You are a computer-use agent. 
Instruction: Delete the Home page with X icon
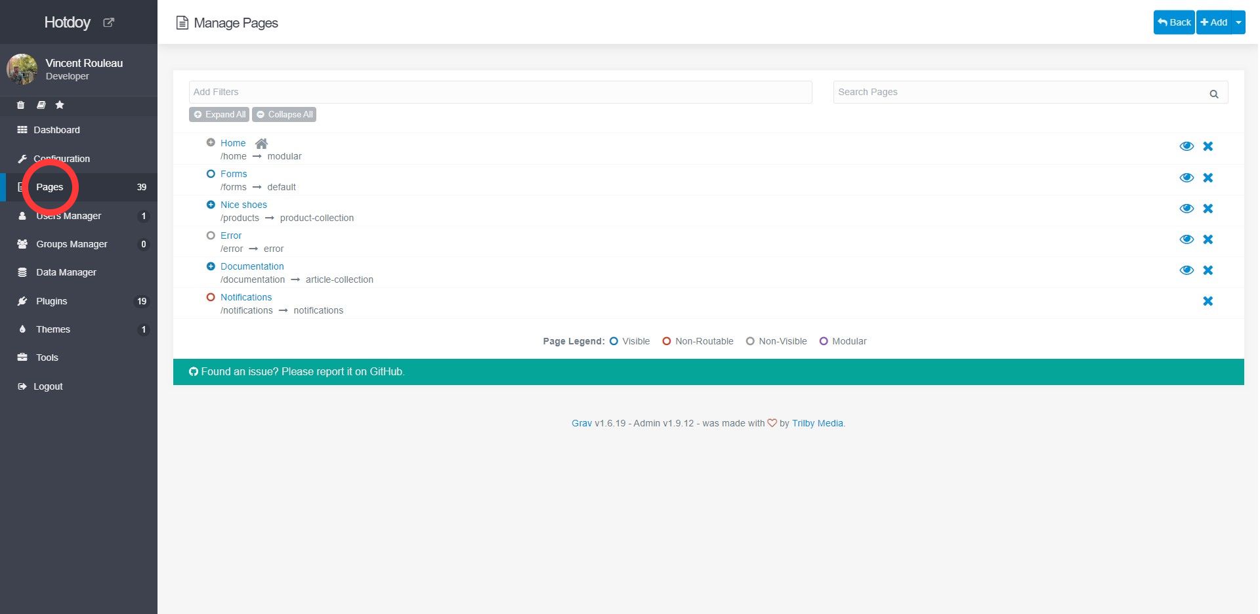pos(1207,146)
